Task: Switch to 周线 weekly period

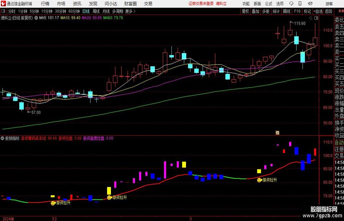Action: (96, 11)
